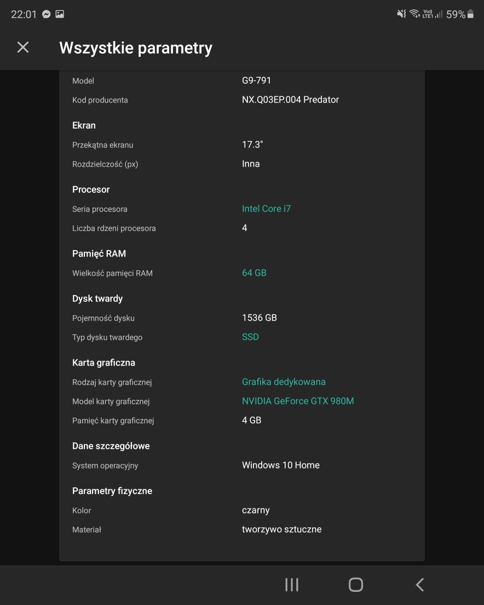Close the Wszystkie parametry screen
Viewport: 484px width, 605px height.
(x=23, y=48)
